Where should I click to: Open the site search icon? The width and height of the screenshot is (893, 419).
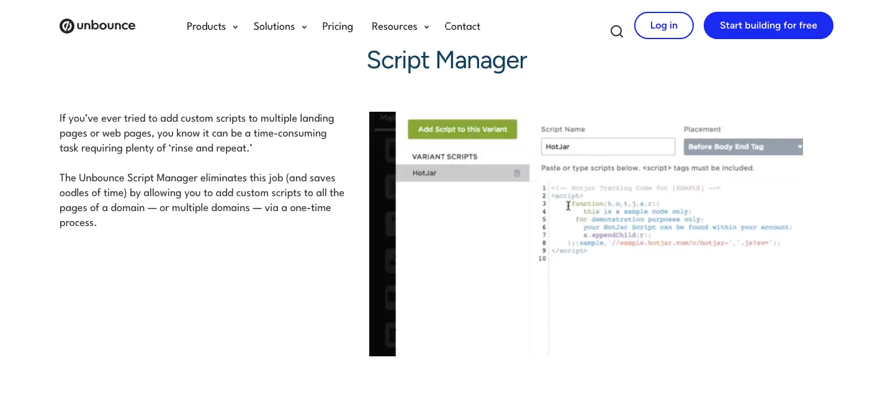click(x=616, y=32)
